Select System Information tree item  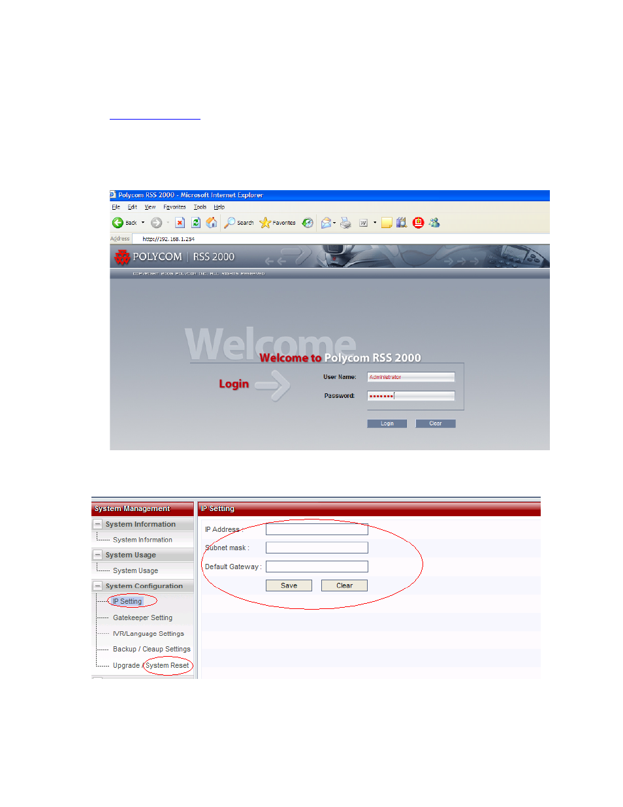142,540
